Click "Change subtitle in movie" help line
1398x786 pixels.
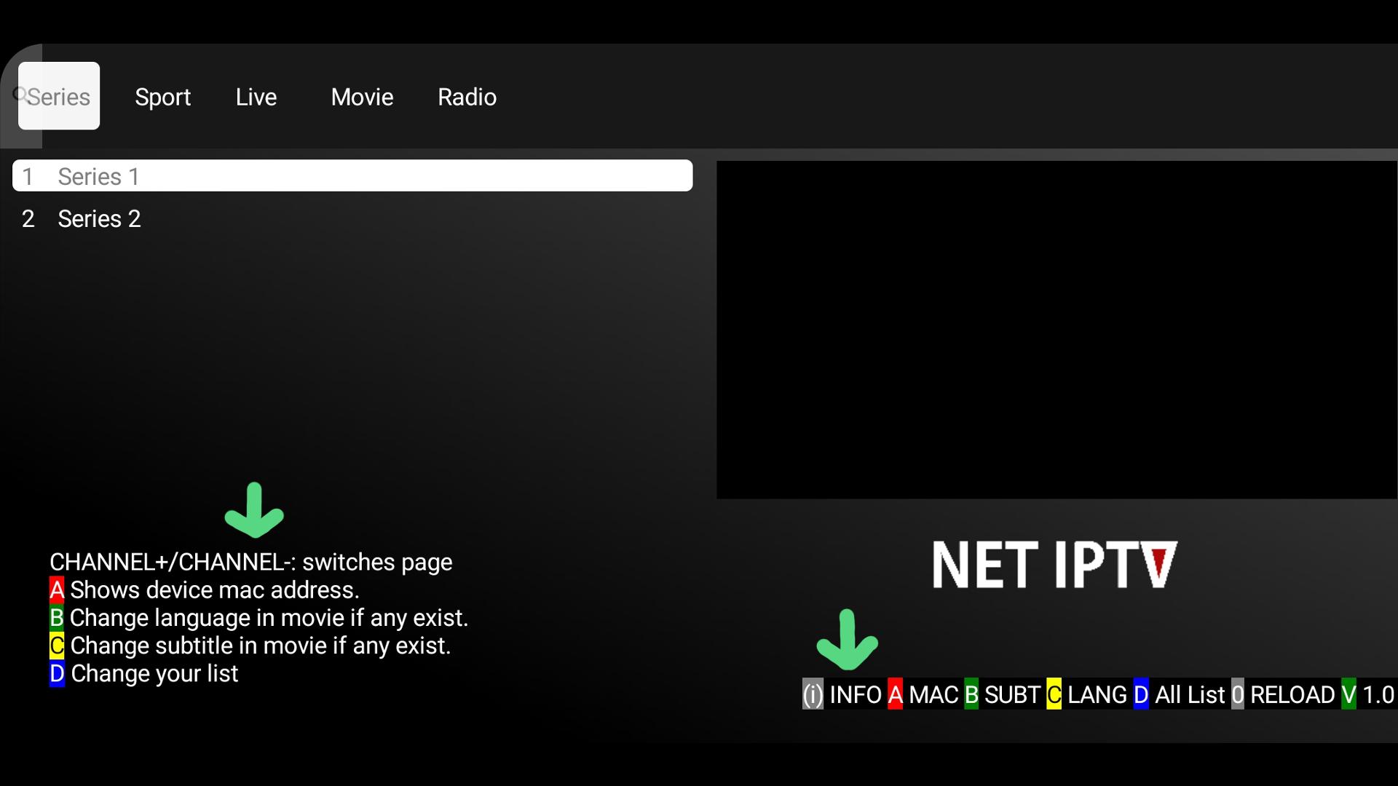click(x=261, y=645)
